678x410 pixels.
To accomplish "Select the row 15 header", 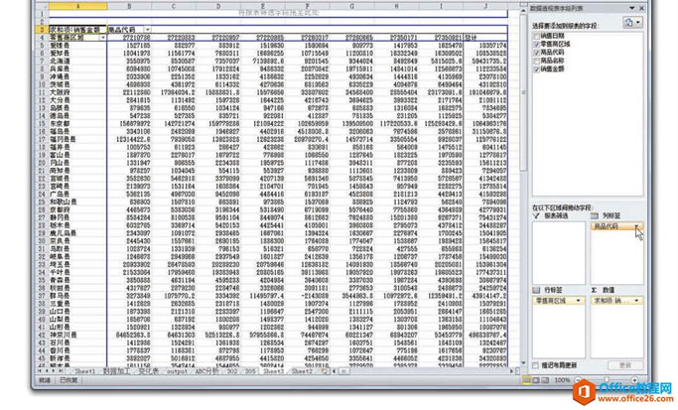I will tap(42, 124).
